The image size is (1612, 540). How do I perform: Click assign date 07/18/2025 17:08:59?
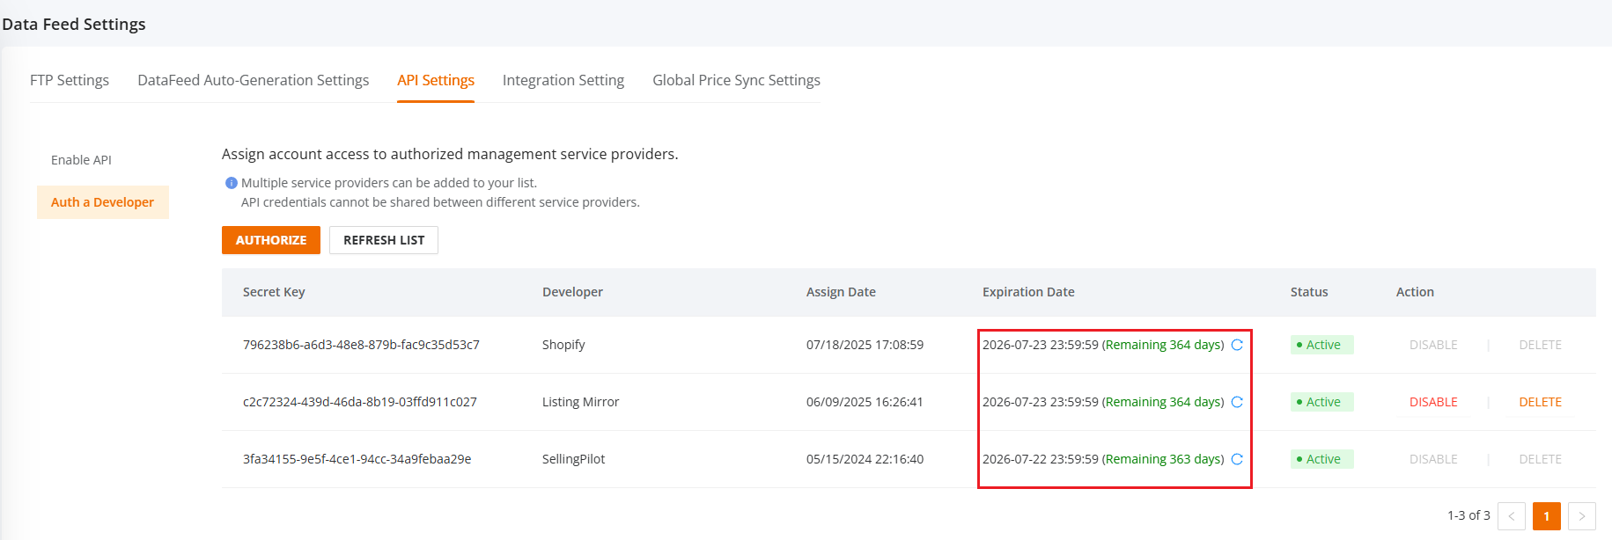tap(865, 345)
